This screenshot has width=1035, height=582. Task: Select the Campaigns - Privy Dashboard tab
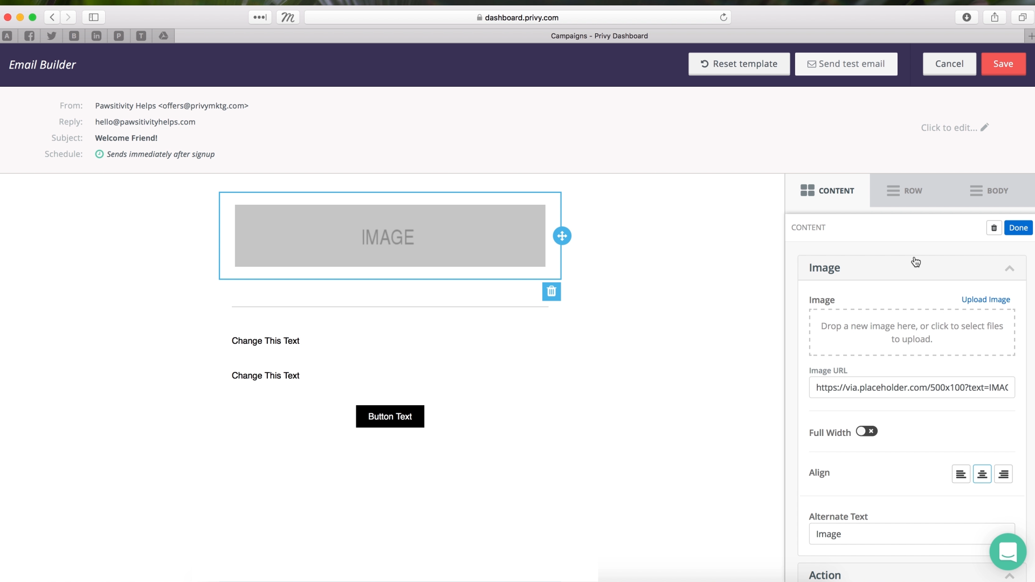tap(599, 36)
